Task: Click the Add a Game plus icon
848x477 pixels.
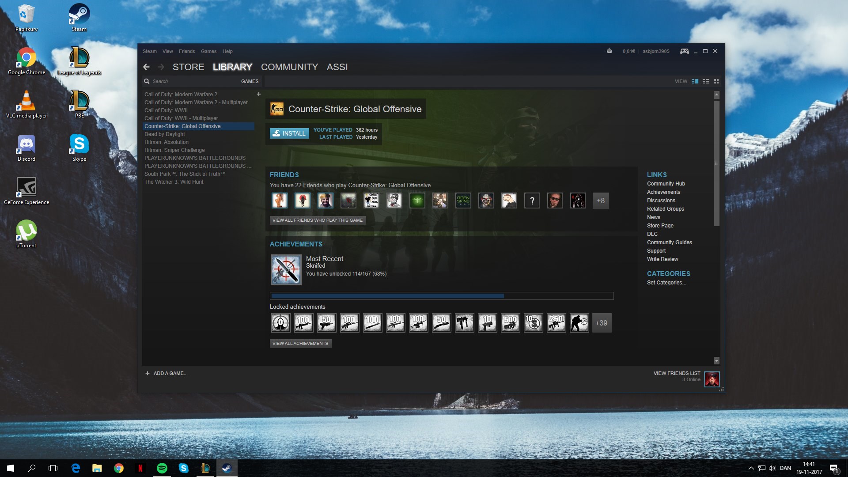Action: click(148, 373)
